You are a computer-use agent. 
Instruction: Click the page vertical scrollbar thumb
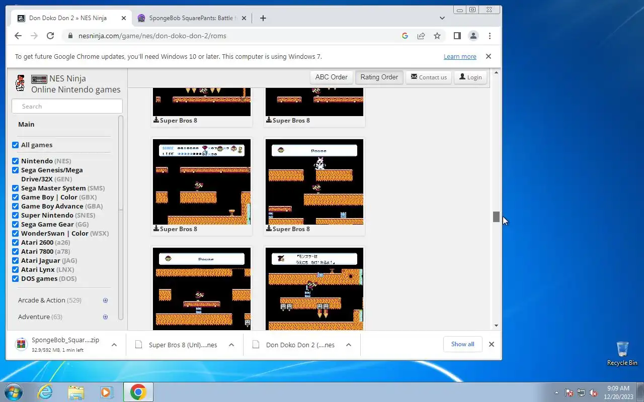pyautogui.click(x=496, y=217)
